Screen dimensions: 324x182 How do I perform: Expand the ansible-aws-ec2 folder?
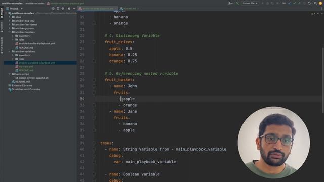point(9,21)
